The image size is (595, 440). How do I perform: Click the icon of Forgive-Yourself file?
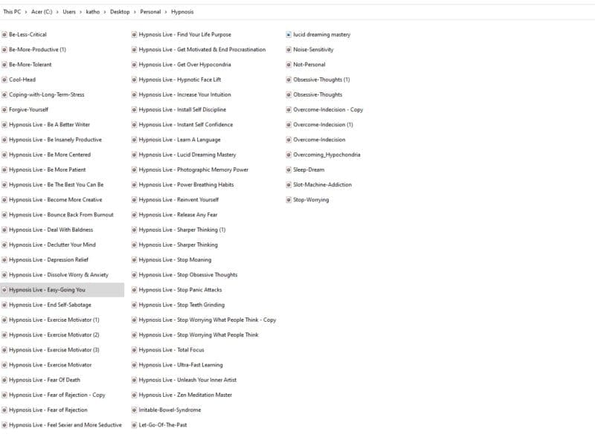pos(4,109)
